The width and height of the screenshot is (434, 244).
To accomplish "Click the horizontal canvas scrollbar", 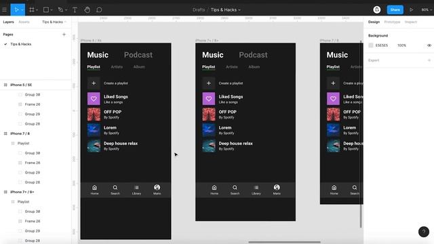I will pos(284,242).
